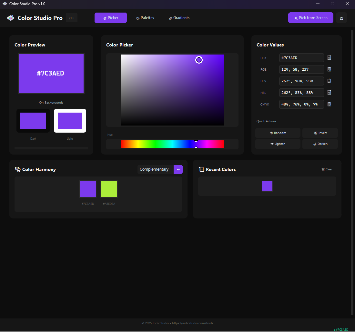This screenshot has width=355, height=332.
Task: Click the Pick from Screen button
Action: [310, 18]
